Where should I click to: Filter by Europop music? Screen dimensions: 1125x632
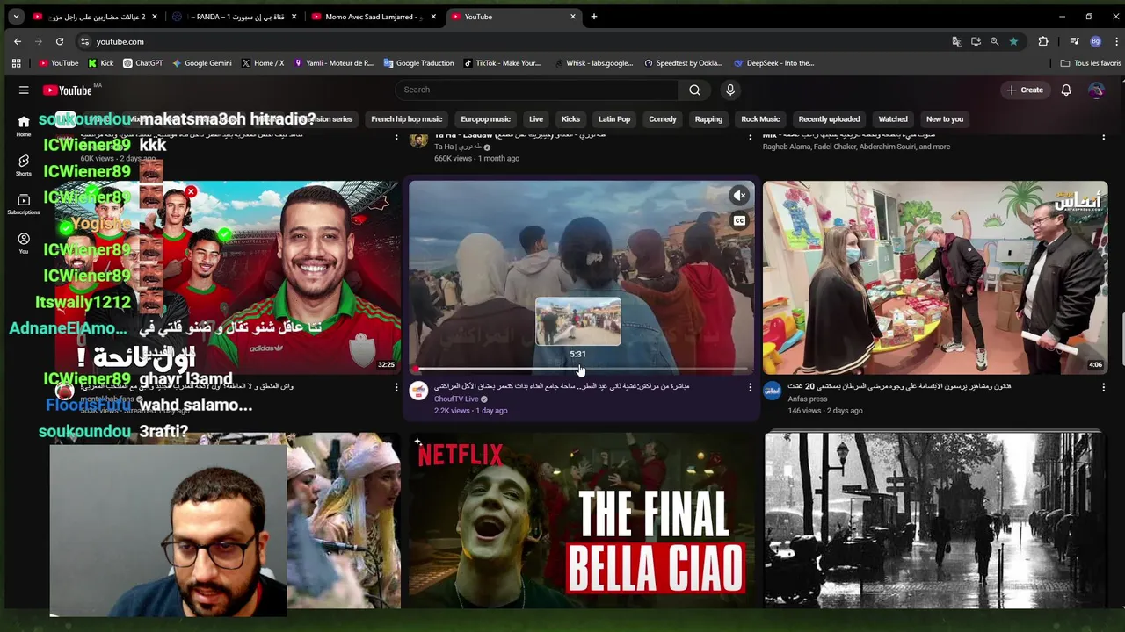click(485, 119)
